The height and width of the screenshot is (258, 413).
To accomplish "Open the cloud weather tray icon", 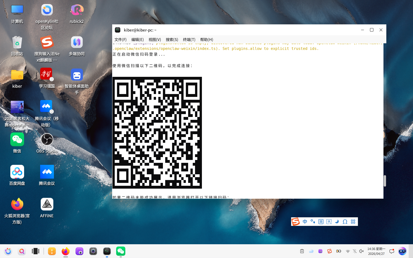I will 311,251.
